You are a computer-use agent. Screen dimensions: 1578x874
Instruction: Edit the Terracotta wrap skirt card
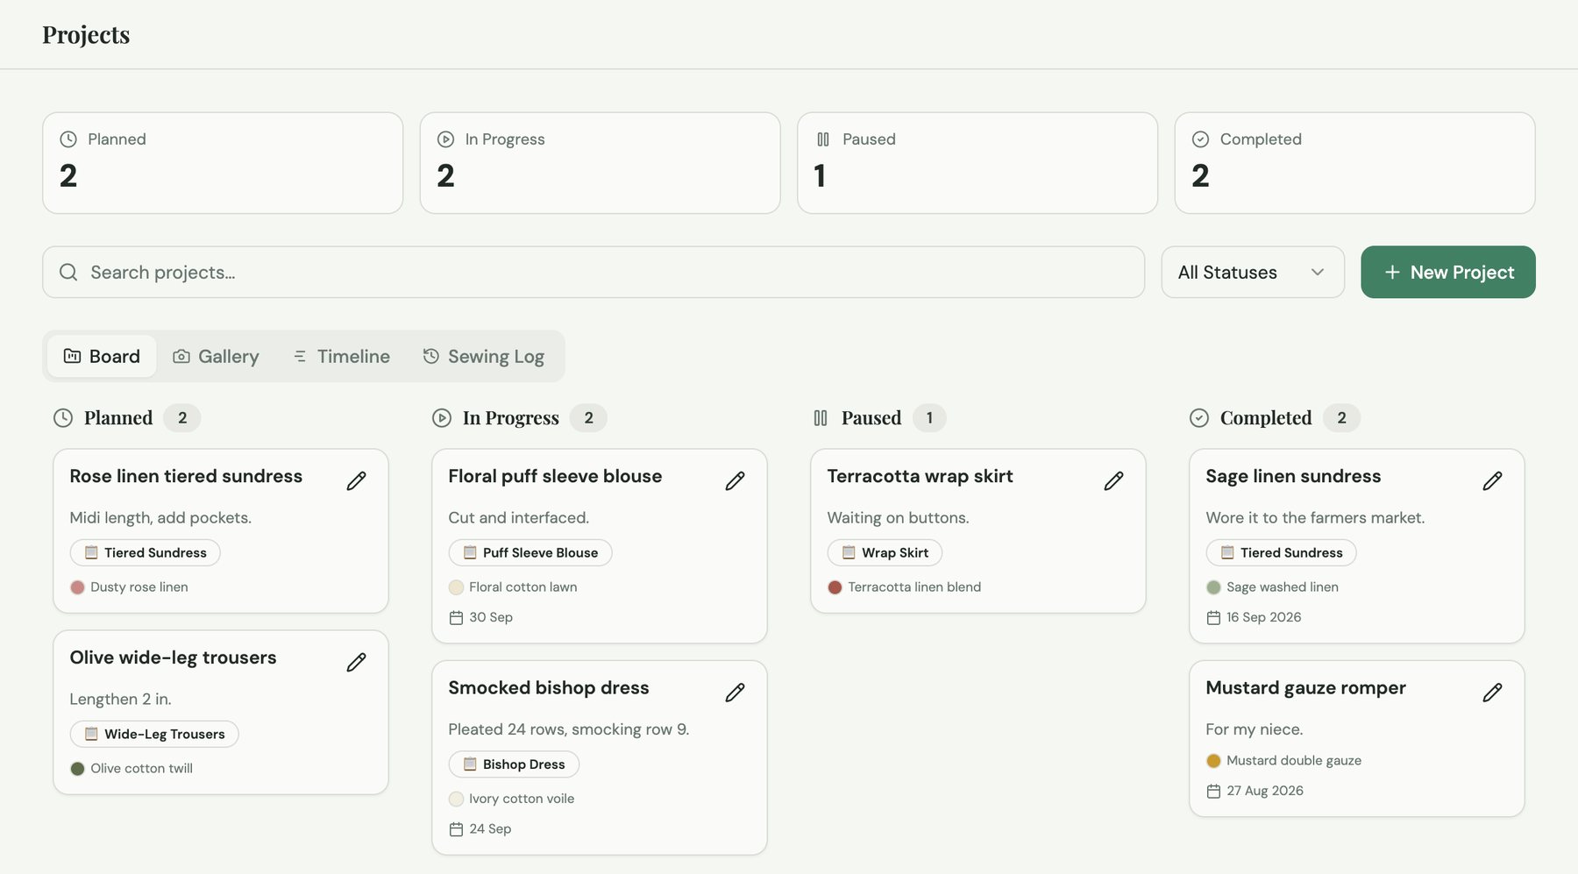(1113, 480)
